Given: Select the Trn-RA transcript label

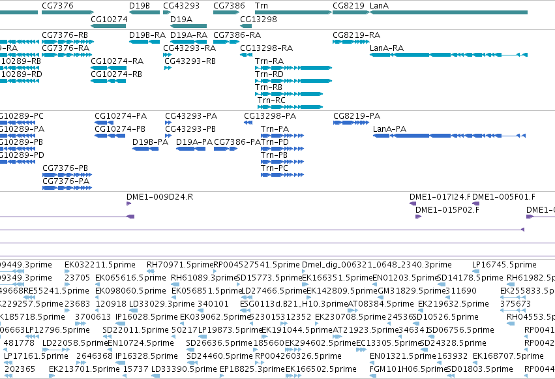Looking at the screenshot, I should tap(269, 61).
